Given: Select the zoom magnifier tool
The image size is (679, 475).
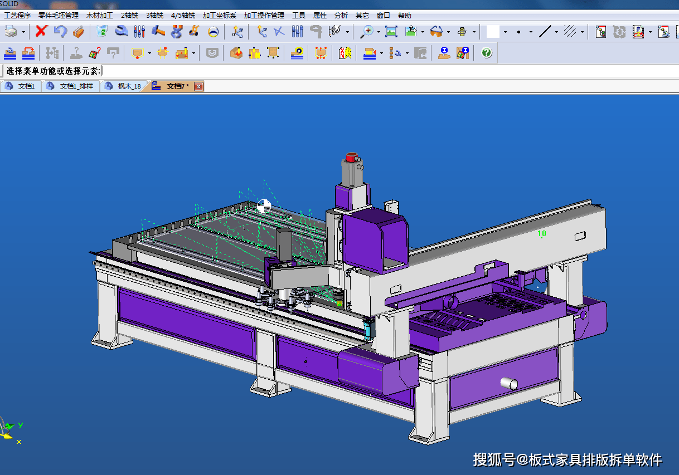Looking at the screenshot, I should point(368,32).
